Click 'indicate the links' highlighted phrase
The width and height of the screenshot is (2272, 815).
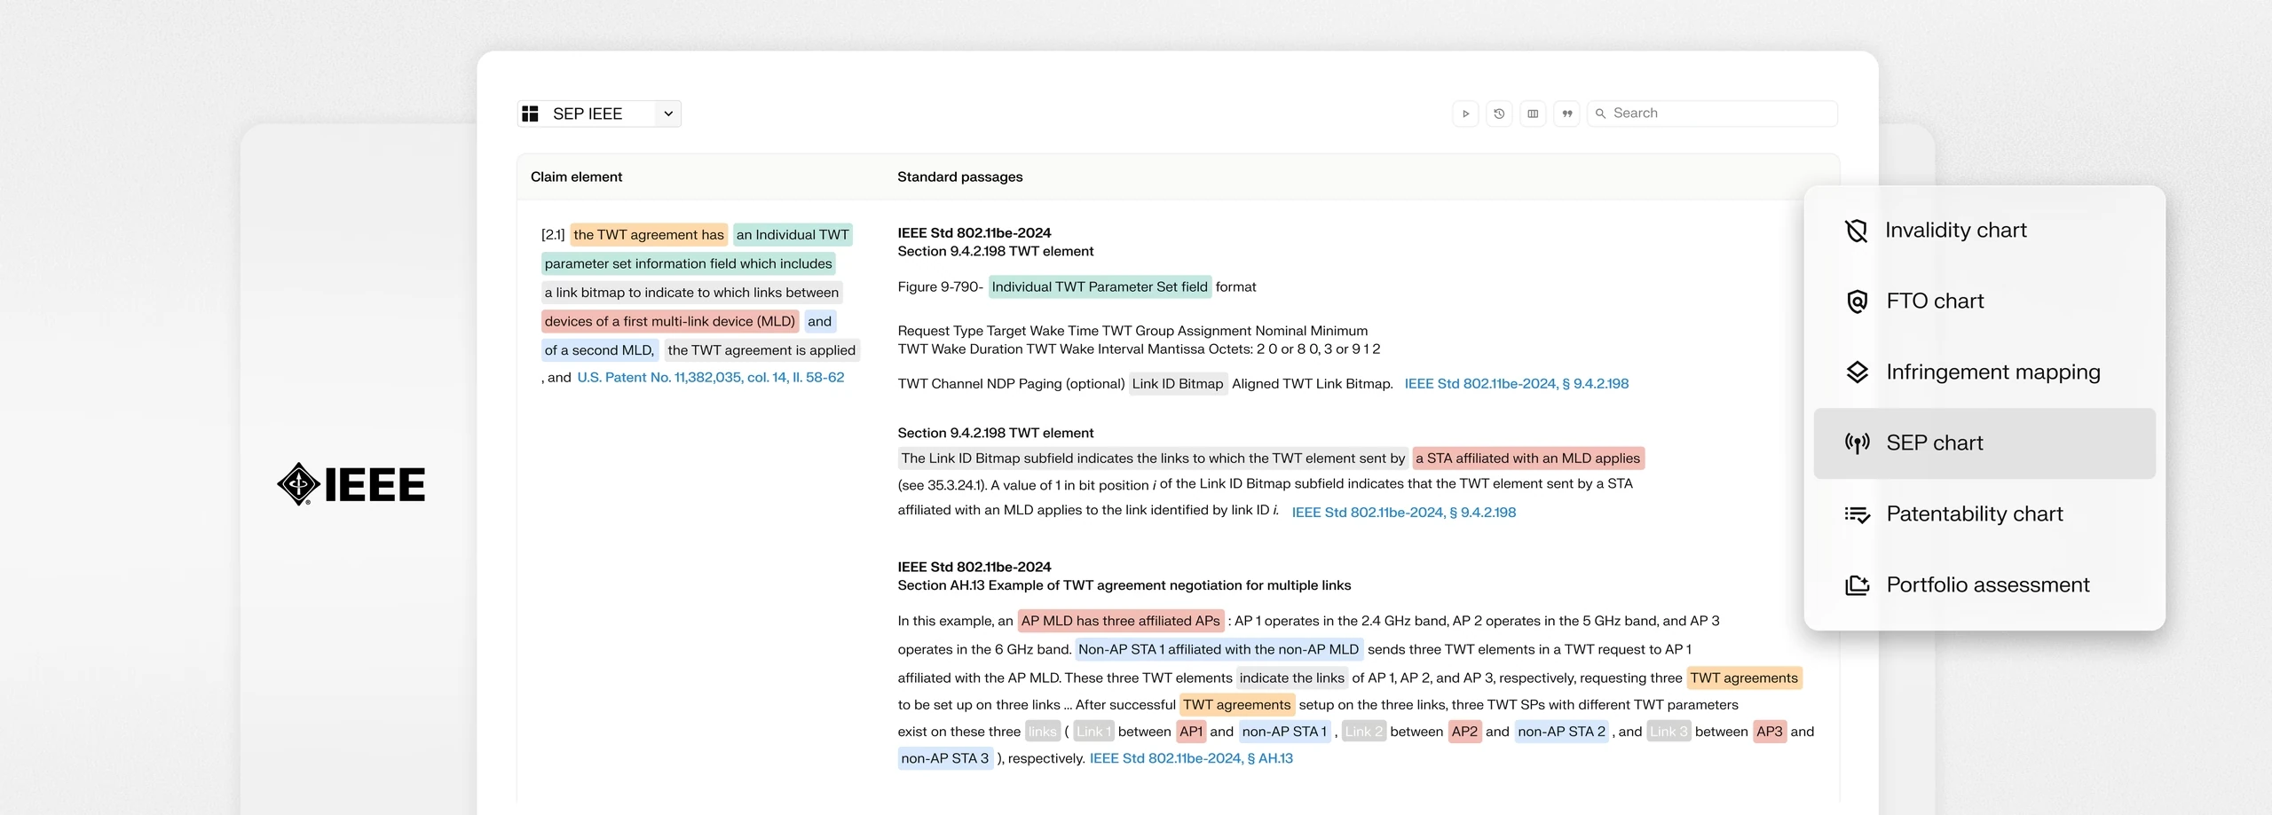pos(1291,678)
